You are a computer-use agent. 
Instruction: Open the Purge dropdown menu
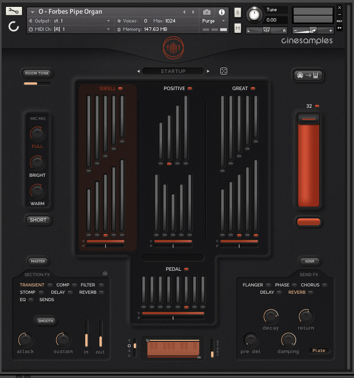[x=213, y=21]
